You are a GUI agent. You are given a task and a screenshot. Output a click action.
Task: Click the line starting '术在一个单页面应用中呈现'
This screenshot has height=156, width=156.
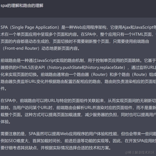pyautogui.click(x=78, y=34)
